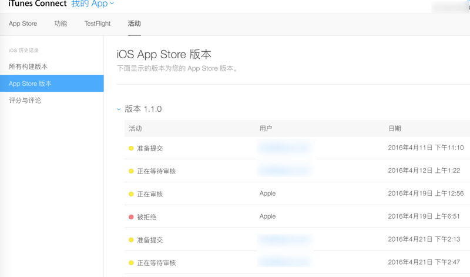The width and height of the screenshot is (470, 277).
Task: Click the 被拒绝 activity row
Action: coord(147,217)
